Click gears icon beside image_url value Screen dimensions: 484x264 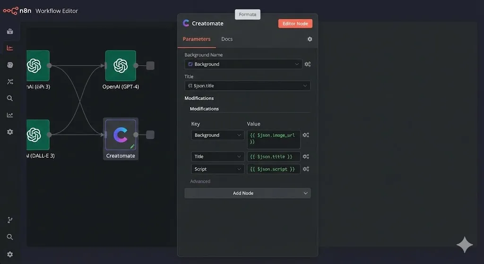306,135
